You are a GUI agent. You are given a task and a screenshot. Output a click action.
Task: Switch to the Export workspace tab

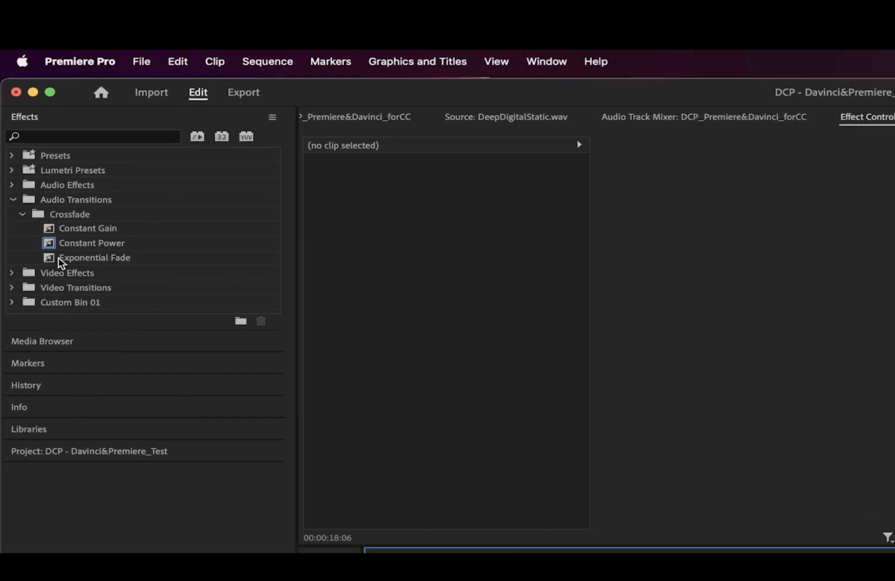coord(244,92)
